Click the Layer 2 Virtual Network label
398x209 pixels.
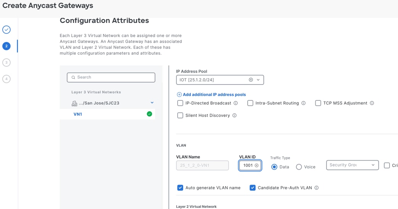[x=196, y=206]
